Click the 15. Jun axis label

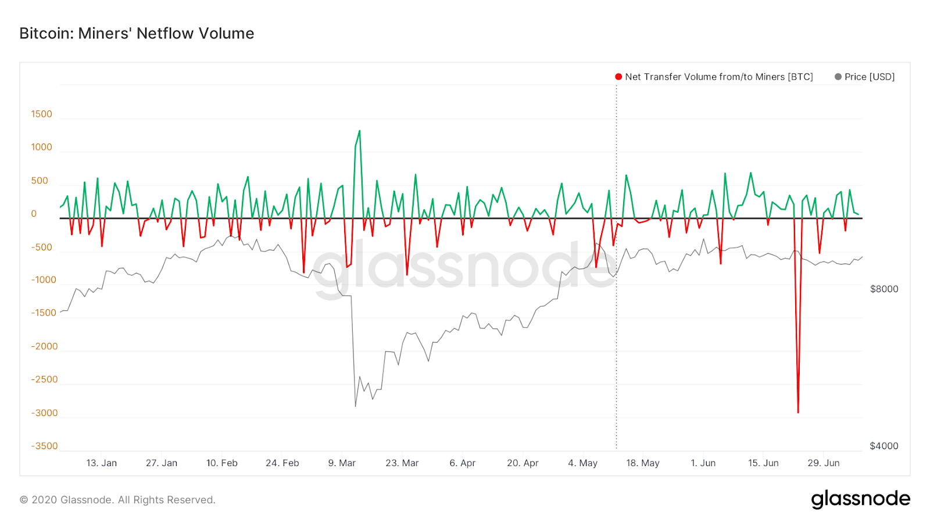[763, 463]
